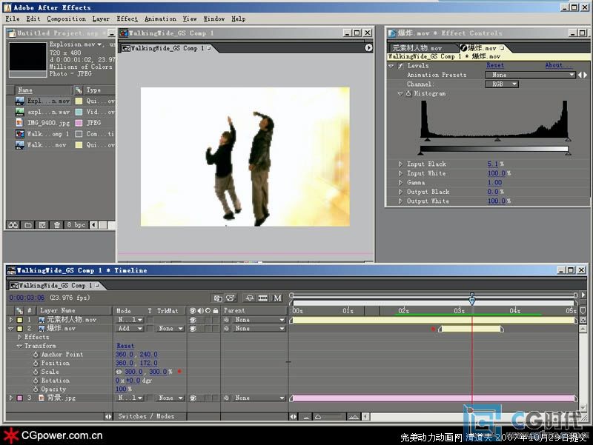Click the stopwatch beside Anchor Point

tap(36, 355)
